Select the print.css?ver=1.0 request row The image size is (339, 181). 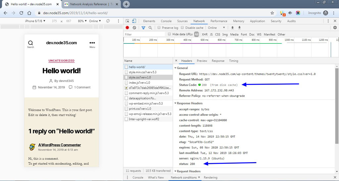pyautogui.click(x=148, y=108)
